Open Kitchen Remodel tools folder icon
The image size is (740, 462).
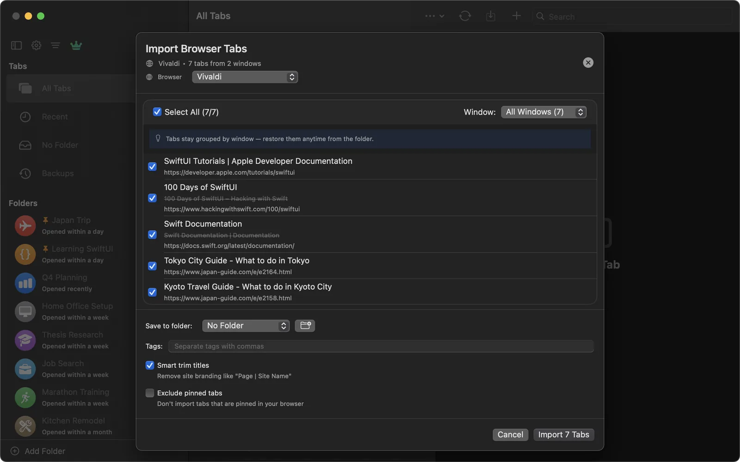tap(25, 426)
